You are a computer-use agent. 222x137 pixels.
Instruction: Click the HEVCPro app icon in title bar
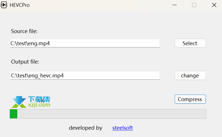4,5
